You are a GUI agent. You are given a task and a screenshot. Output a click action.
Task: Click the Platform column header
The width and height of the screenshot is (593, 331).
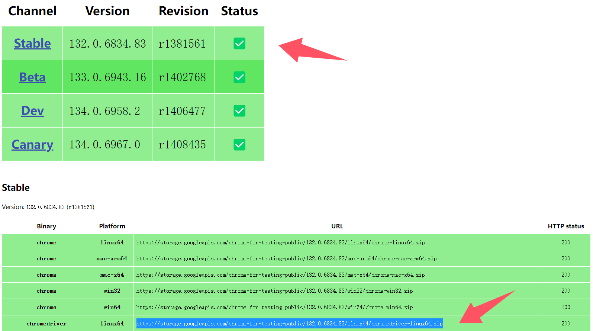point(112,226)
